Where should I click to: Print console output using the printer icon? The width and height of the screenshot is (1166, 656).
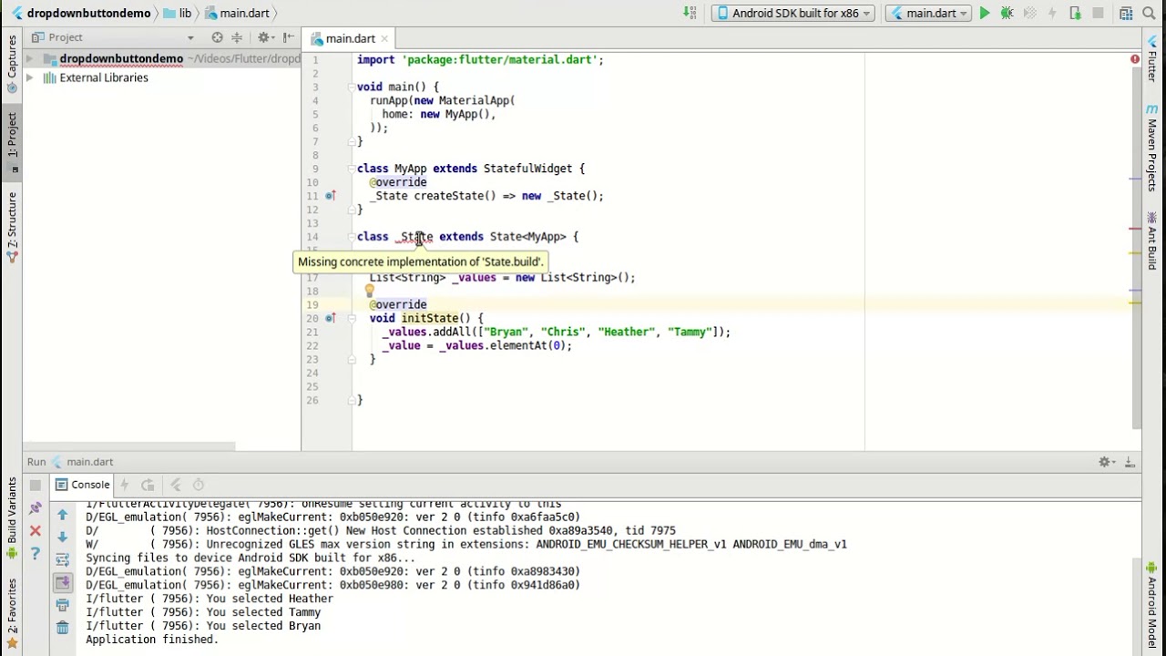coord(62,604)
